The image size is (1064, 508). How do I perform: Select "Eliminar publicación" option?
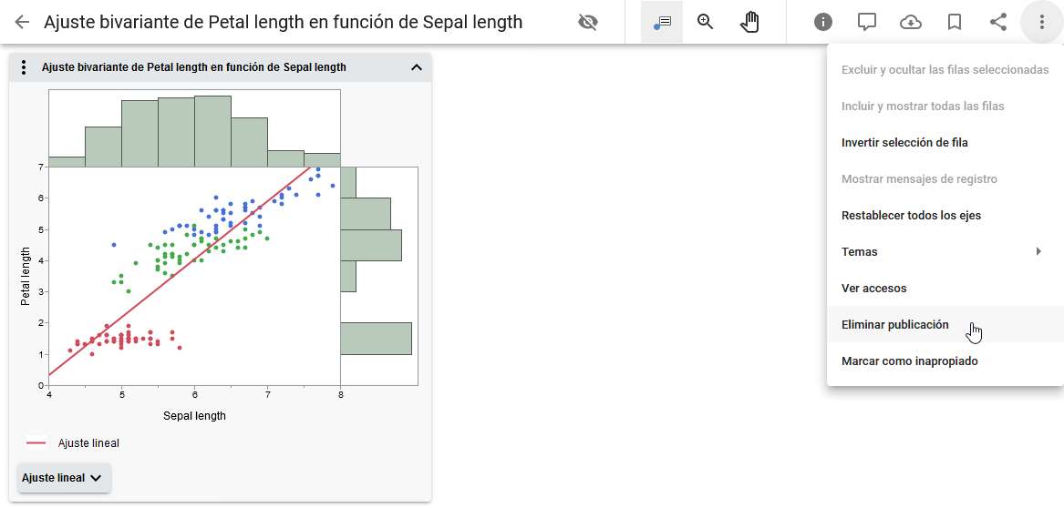pyautogui.click(x=894, y=325)
